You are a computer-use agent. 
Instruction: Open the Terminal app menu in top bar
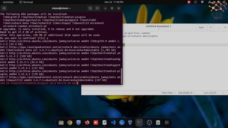26,2
